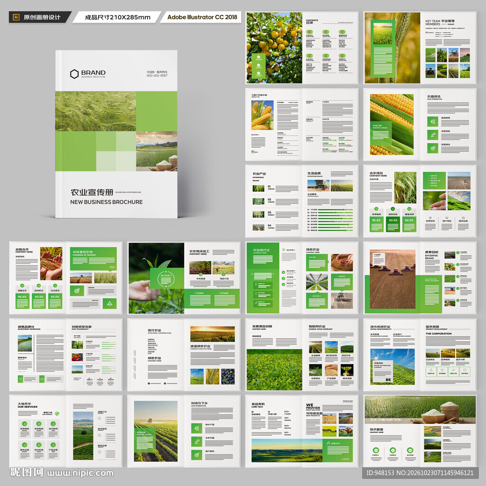Click the circular emblem on the tea leaf photo
This screenshot has width=486, height=486.
166,279
